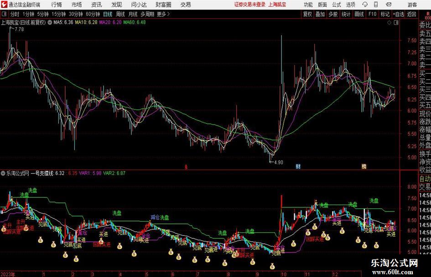Open the mail message icon
This screenshot has height=277, width=431.
point(389,5)
